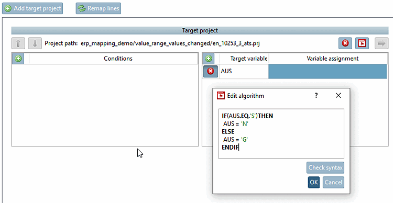Remove the AUS variable row
This screenshot has height=203, width=393.
(x=211, y=71)
